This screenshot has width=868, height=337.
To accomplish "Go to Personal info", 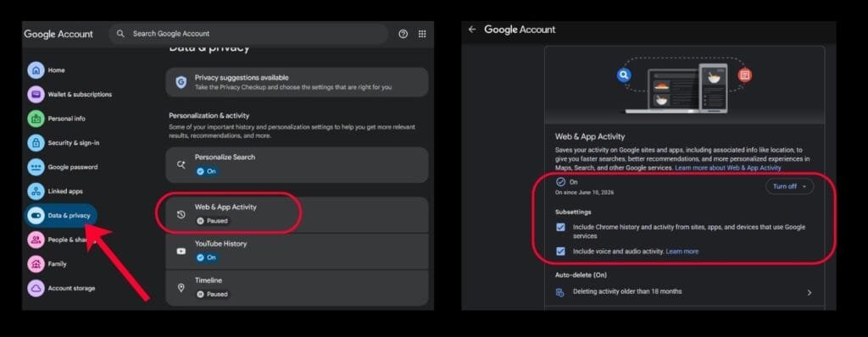I will coord(66,119).
